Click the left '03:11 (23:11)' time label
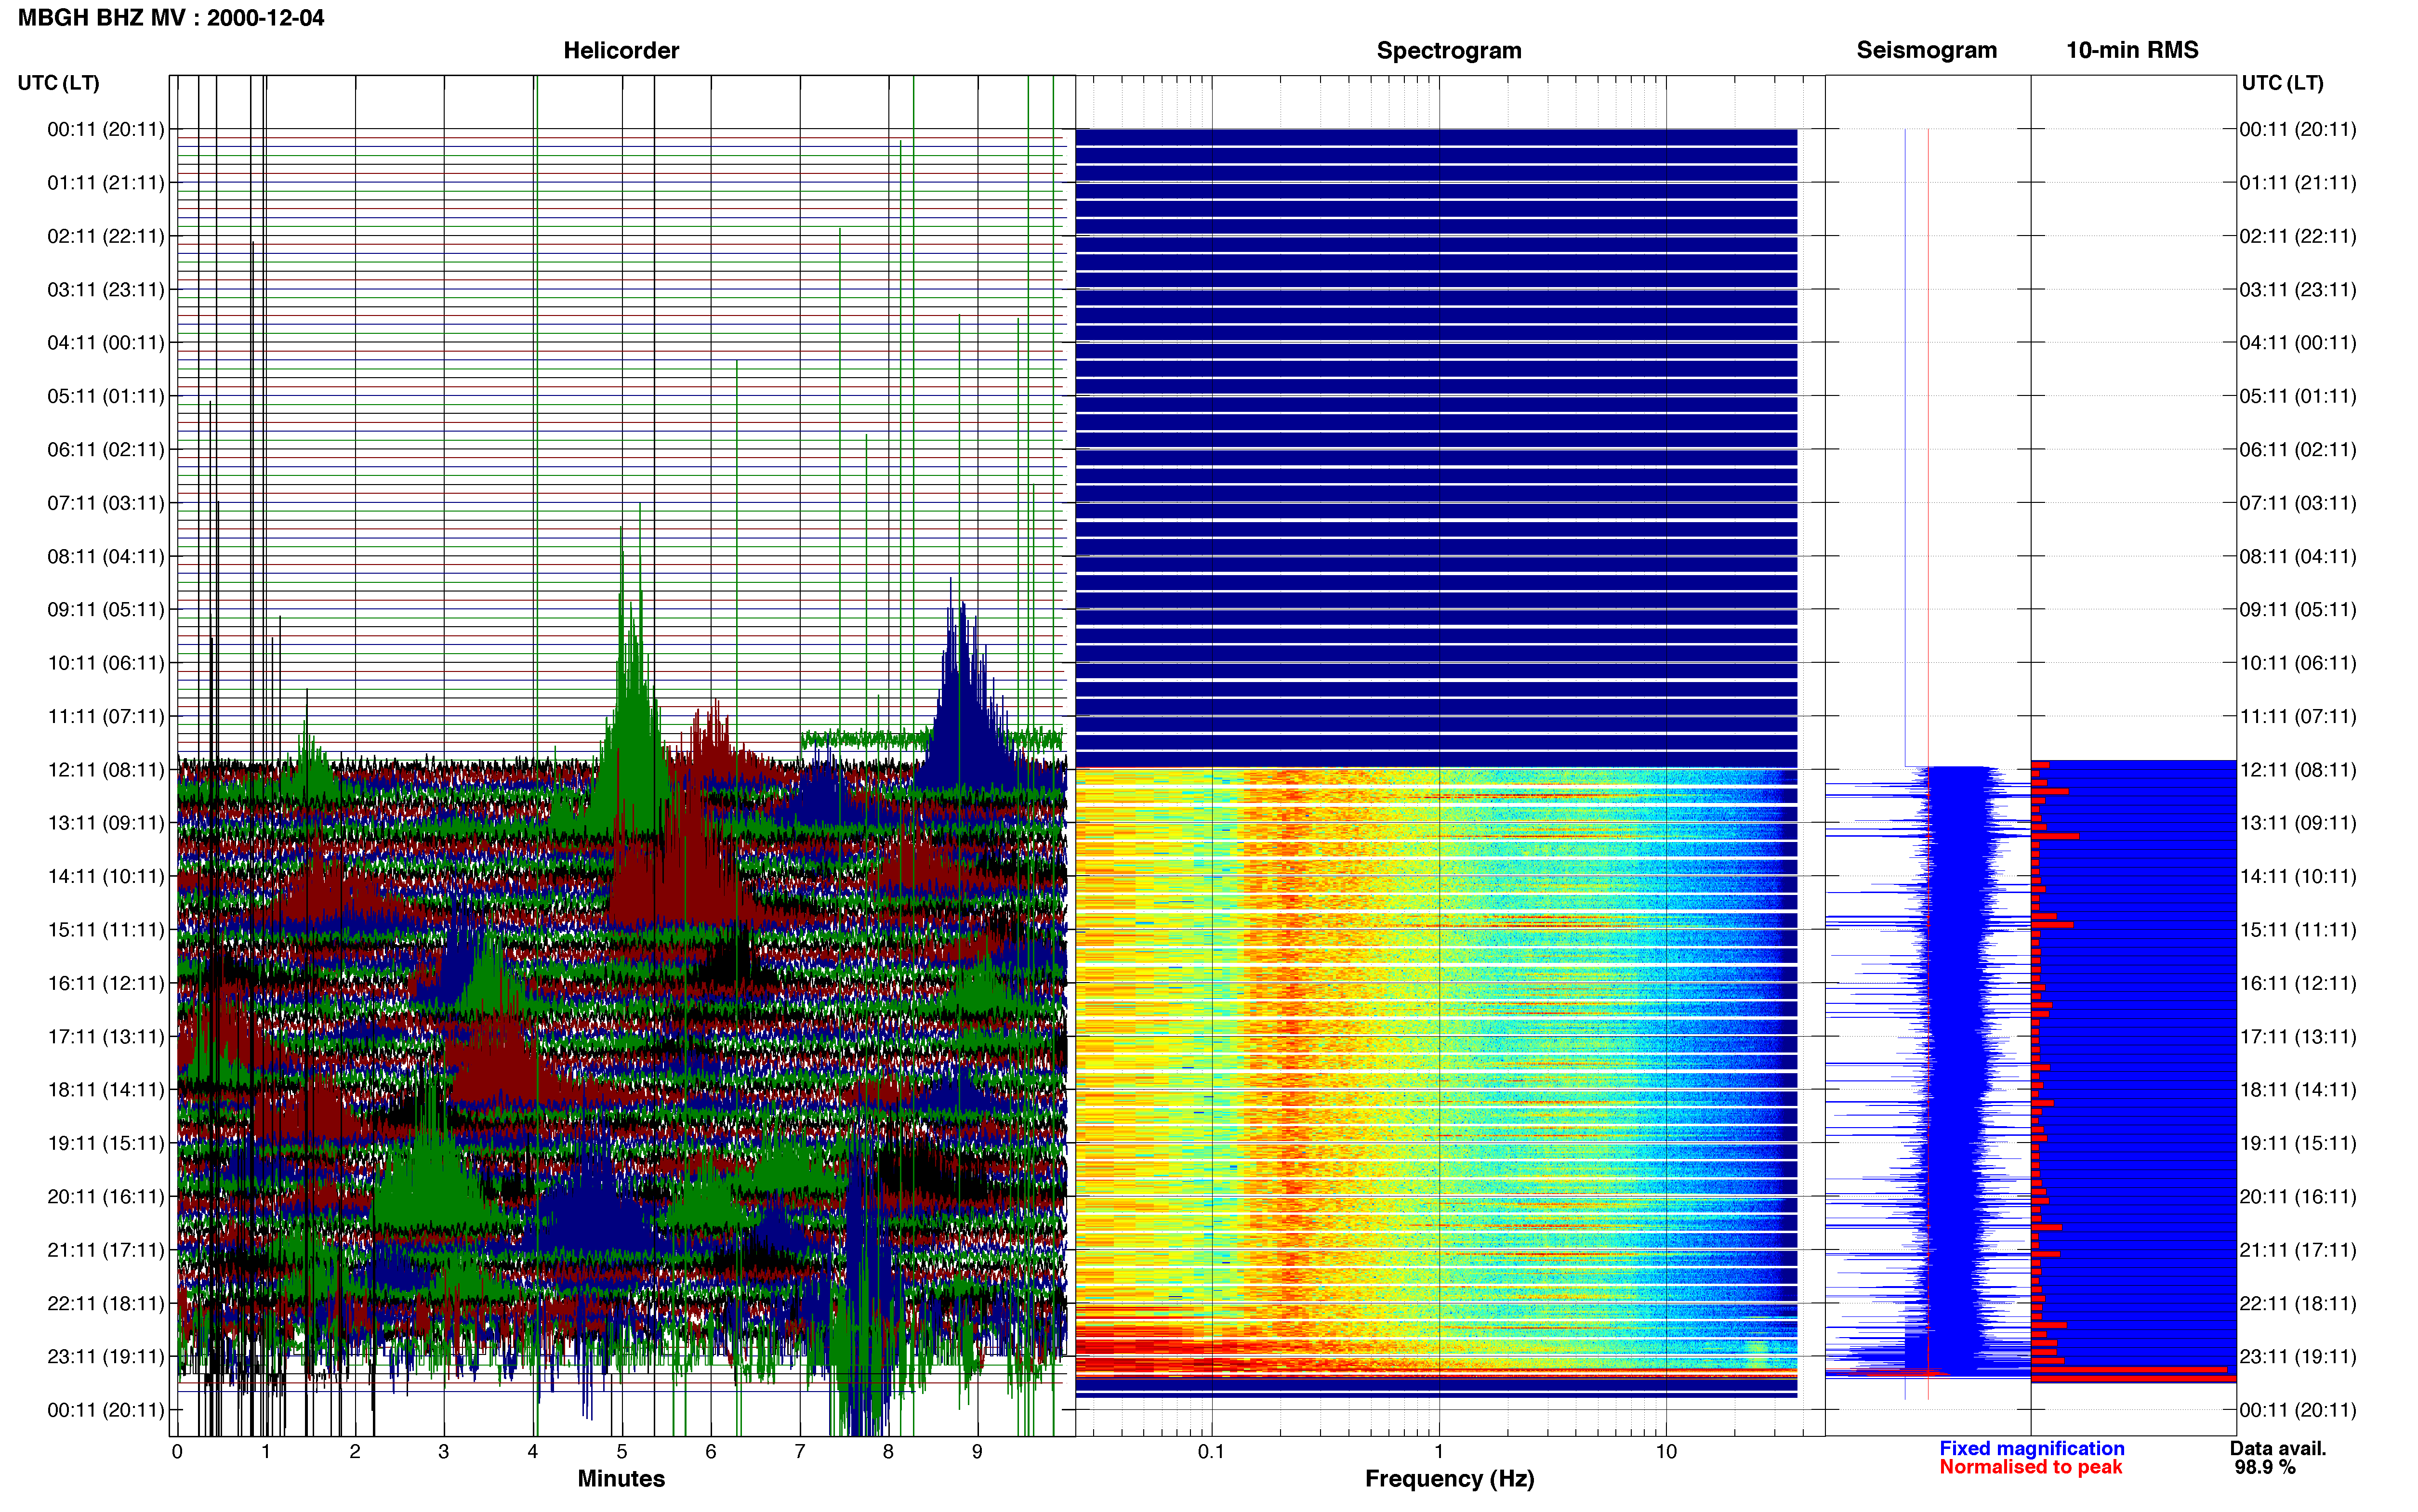 pyautogui.click(x=106, y=290)
